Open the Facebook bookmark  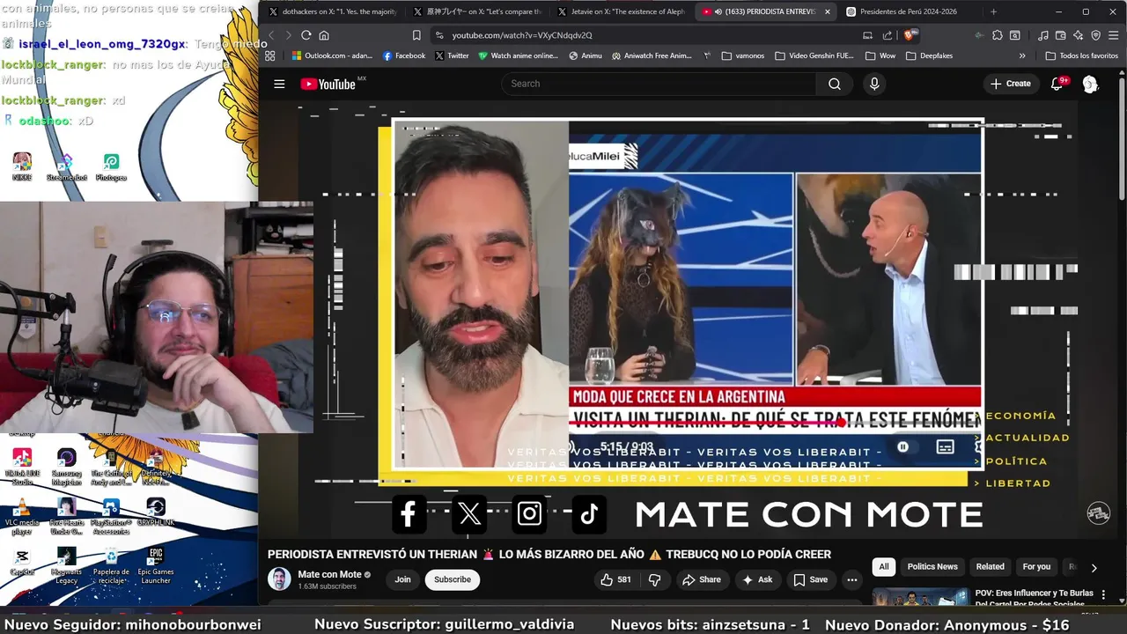click(404, 55)
